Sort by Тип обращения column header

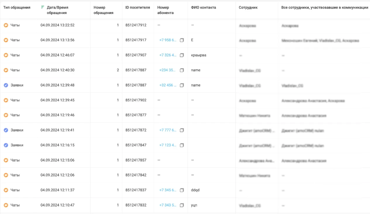coord(17,8)
